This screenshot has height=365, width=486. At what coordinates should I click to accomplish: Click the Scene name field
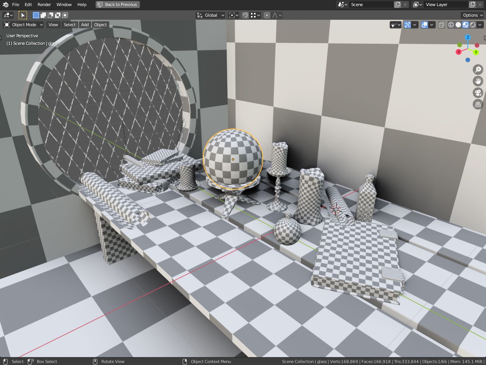[x=370, y=5]
